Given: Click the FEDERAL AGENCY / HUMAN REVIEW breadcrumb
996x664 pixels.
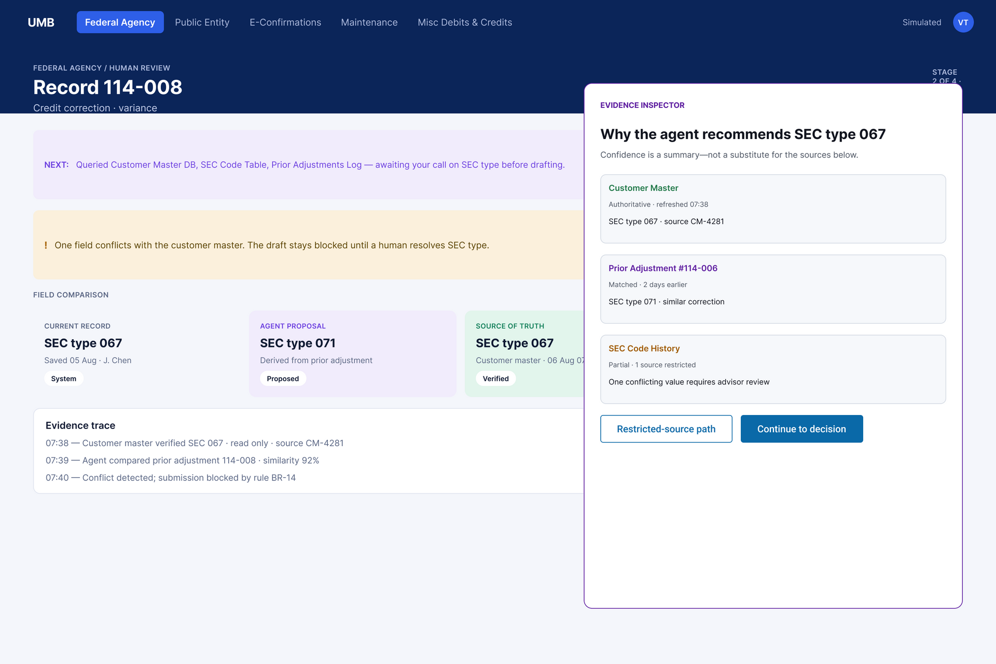Looking at the screenshot, I should [102, 68].
